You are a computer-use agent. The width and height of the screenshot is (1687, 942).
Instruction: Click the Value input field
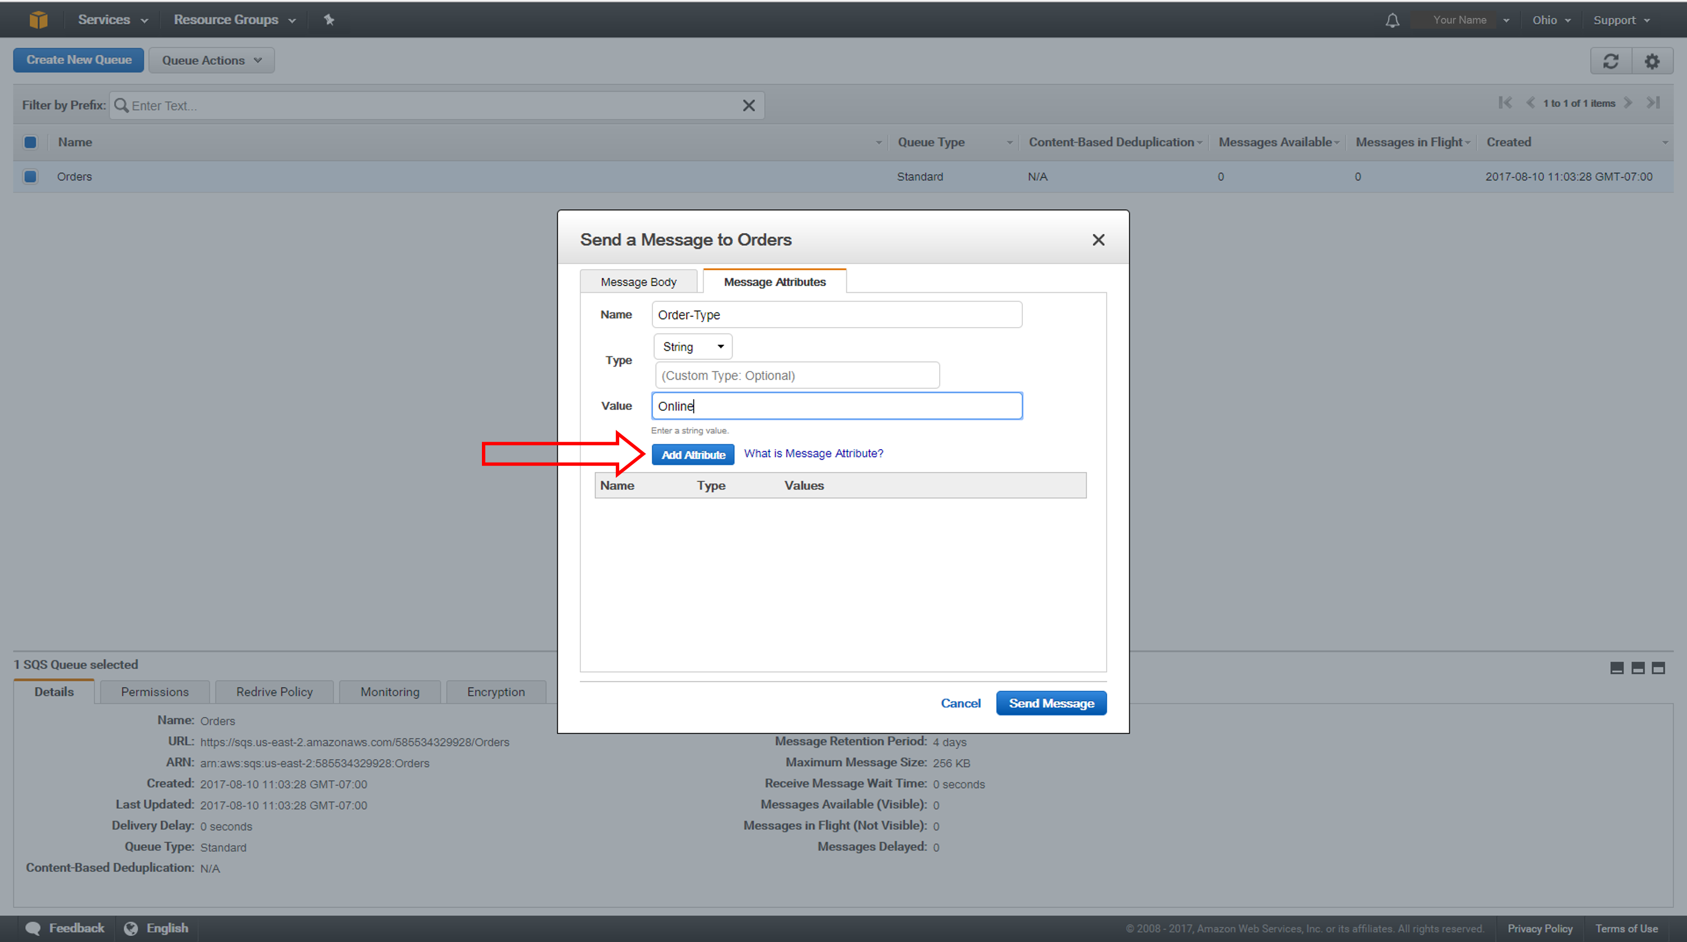click(x=836, y=406)
